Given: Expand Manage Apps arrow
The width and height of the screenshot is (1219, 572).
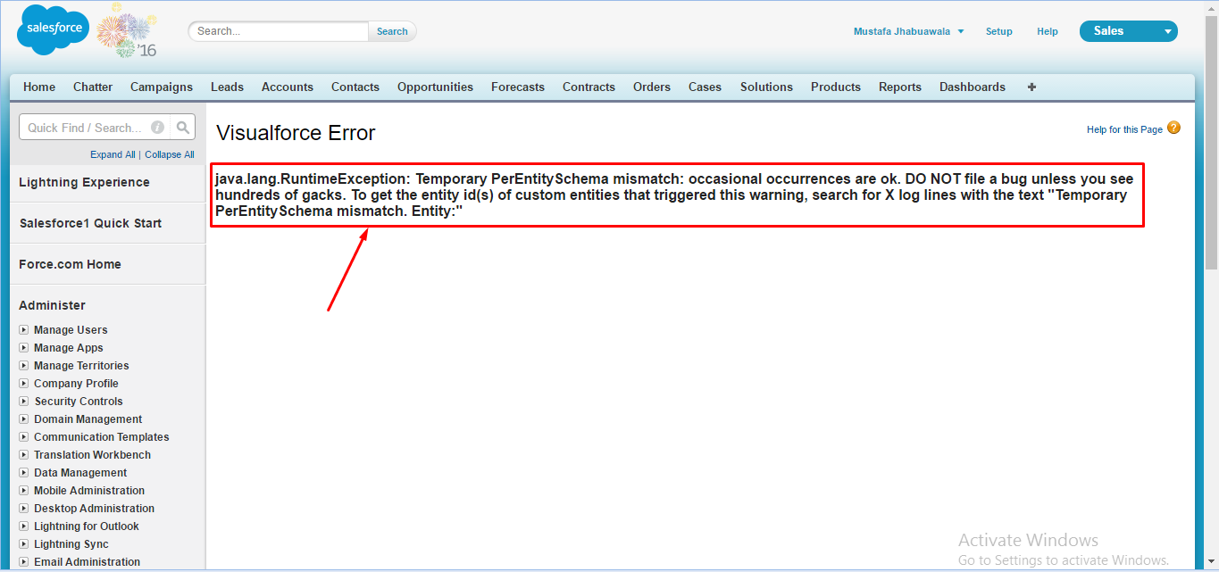Looking at the screenshot, I should click(x=25, y=348).
